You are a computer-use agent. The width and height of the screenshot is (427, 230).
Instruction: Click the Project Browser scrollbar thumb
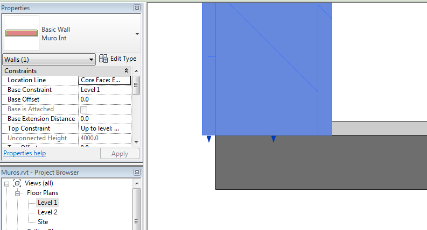137,209
